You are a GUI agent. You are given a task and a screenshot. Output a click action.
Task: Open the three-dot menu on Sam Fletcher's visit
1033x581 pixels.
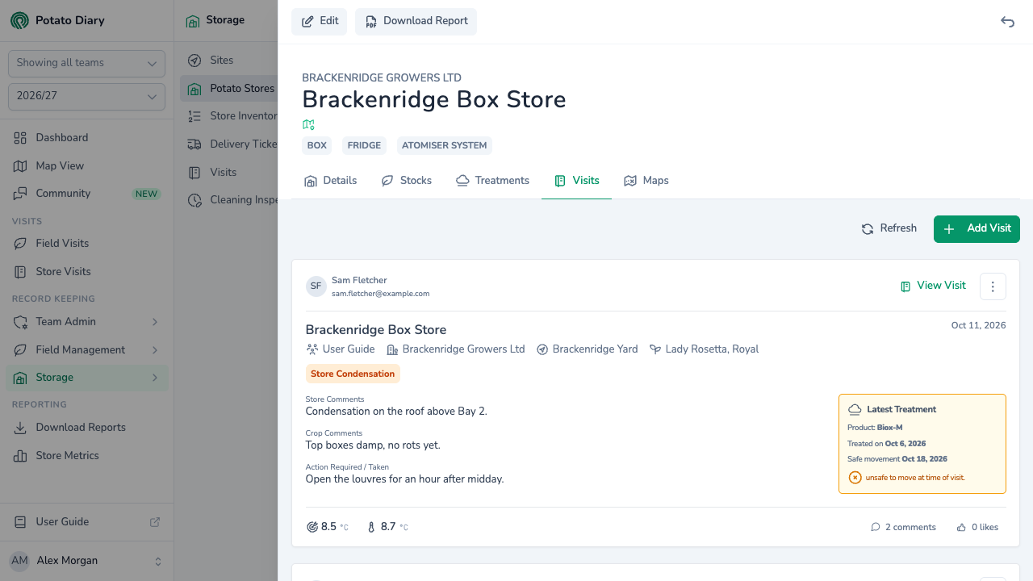(993, 286)
